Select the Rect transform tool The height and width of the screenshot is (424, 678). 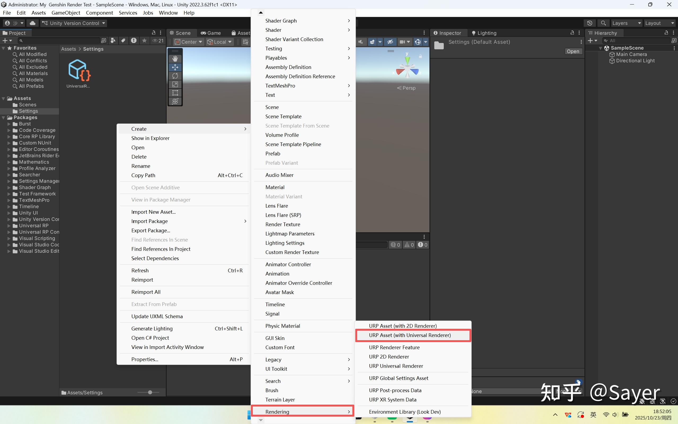pos(175,93)
